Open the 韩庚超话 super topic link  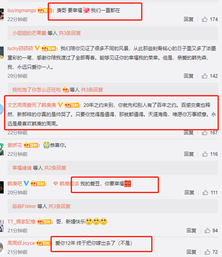[66, 184]
